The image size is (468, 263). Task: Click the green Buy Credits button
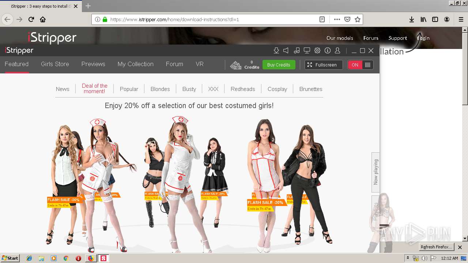point(279,65)
